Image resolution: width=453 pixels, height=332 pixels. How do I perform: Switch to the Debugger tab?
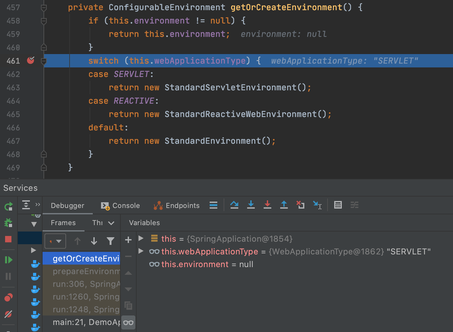click(67, 205)
